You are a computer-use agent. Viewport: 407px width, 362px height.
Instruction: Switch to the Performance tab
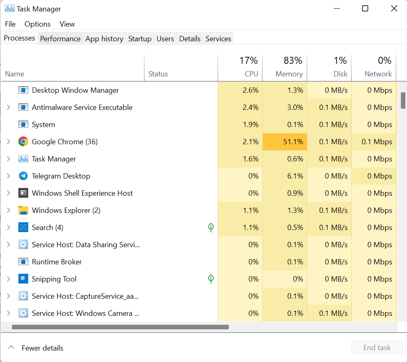coord(60,39)
